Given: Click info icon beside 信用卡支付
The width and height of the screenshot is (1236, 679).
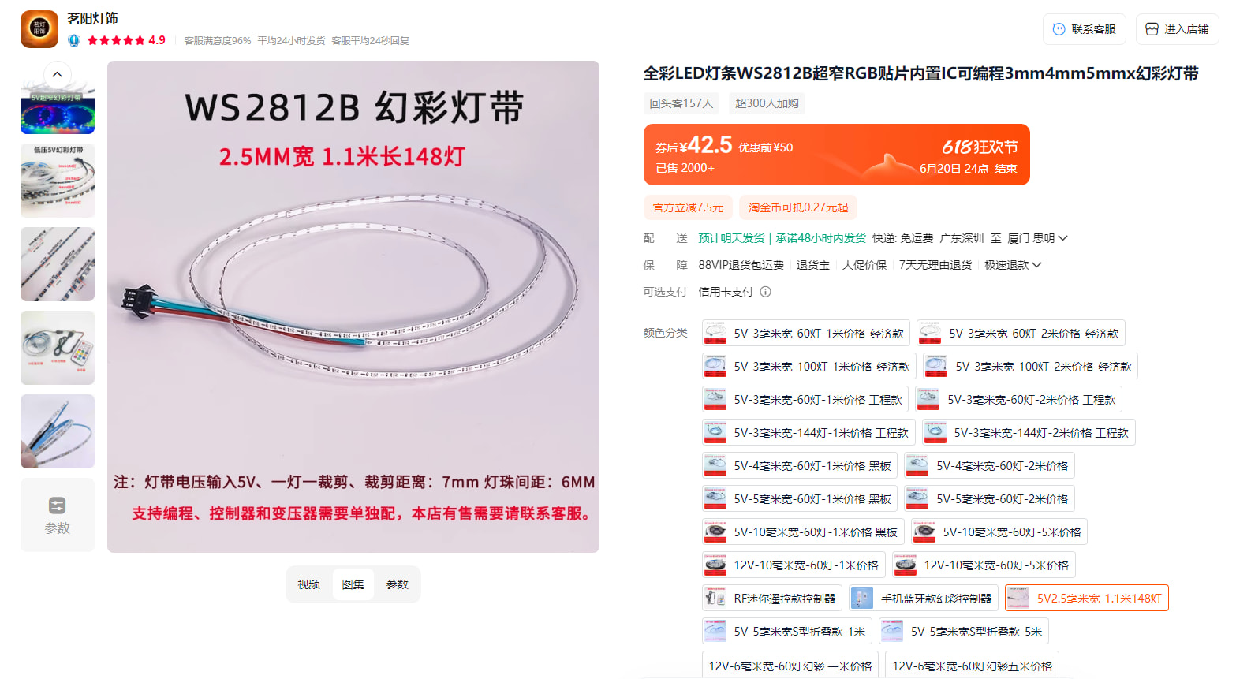Looking at the screenshot, I should [765, 292].
